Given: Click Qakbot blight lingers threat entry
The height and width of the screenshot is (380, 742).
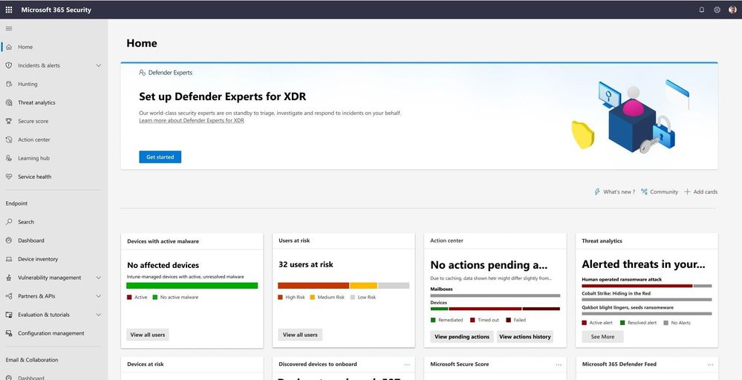Looking at the screenshot, I should [628, 308].
